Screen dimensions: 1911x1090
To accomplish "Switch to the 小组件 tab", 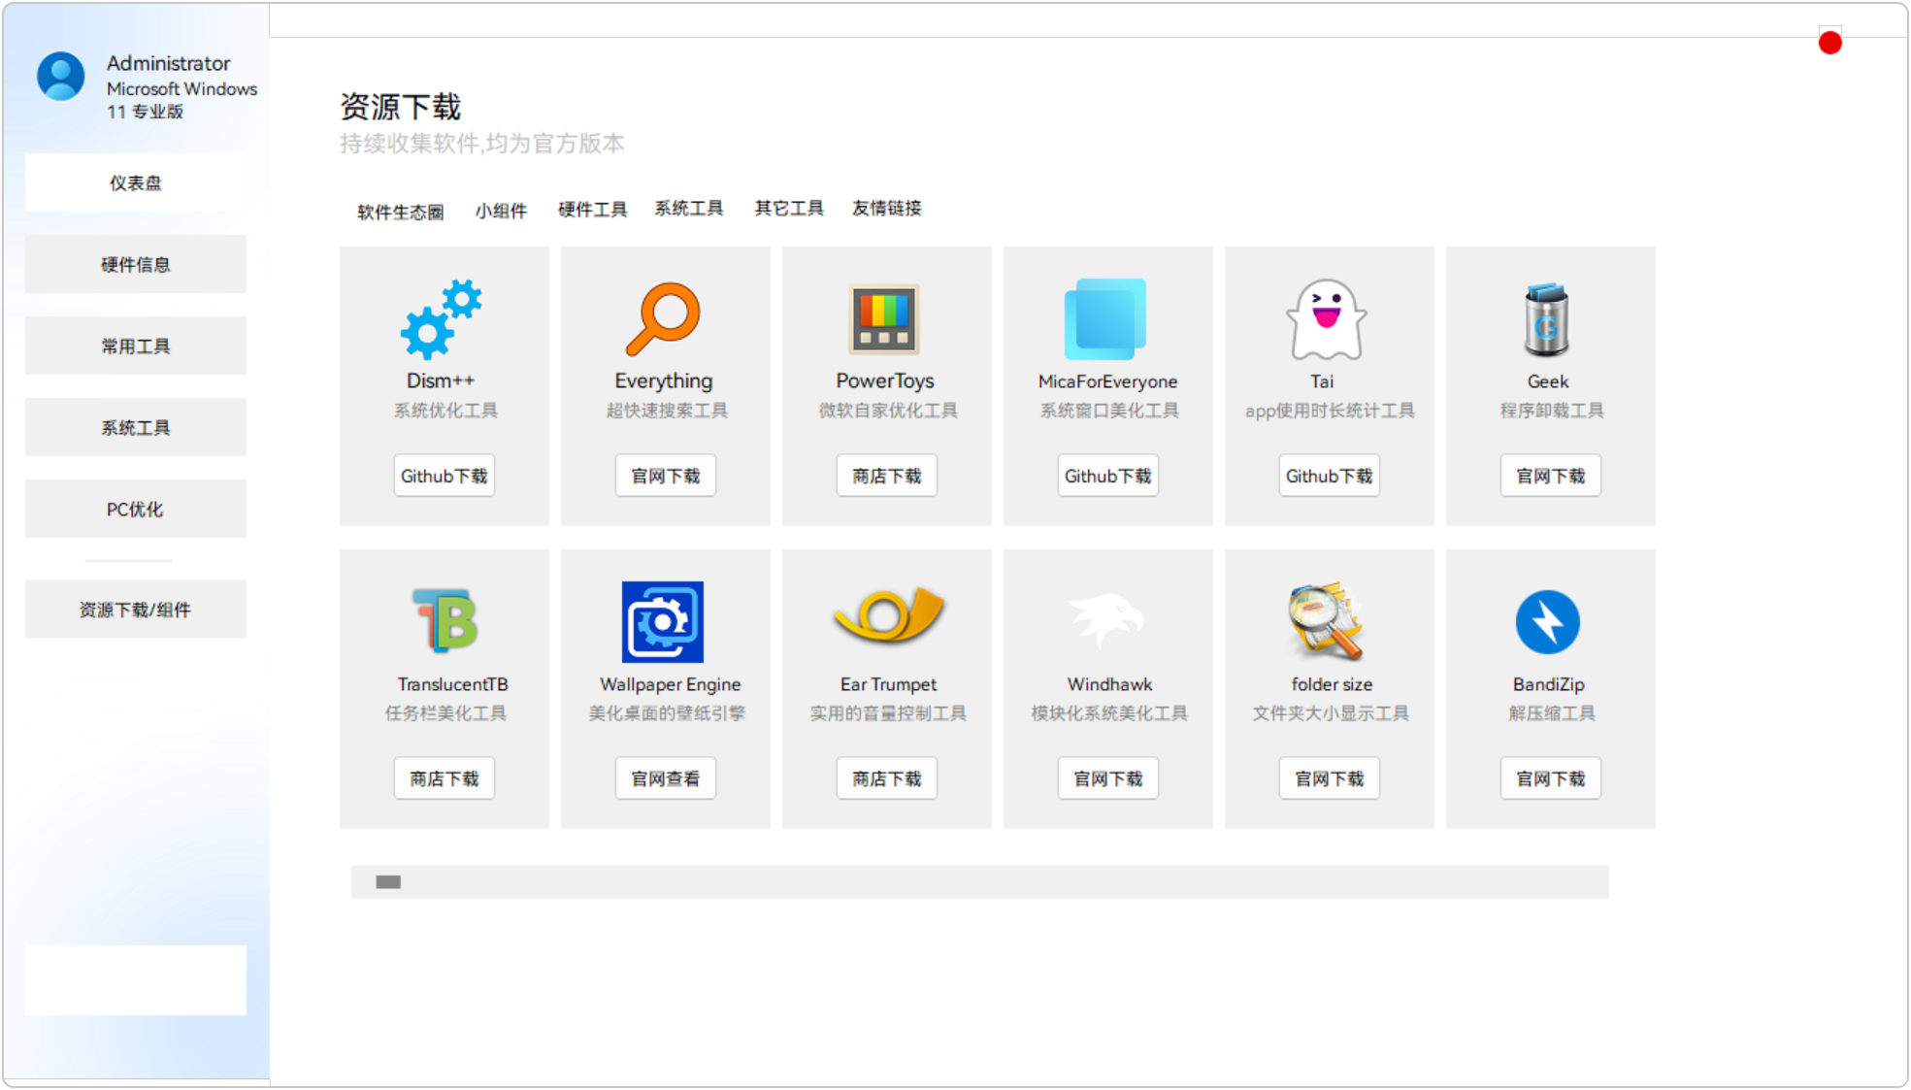I will click(x=501, y=211).
